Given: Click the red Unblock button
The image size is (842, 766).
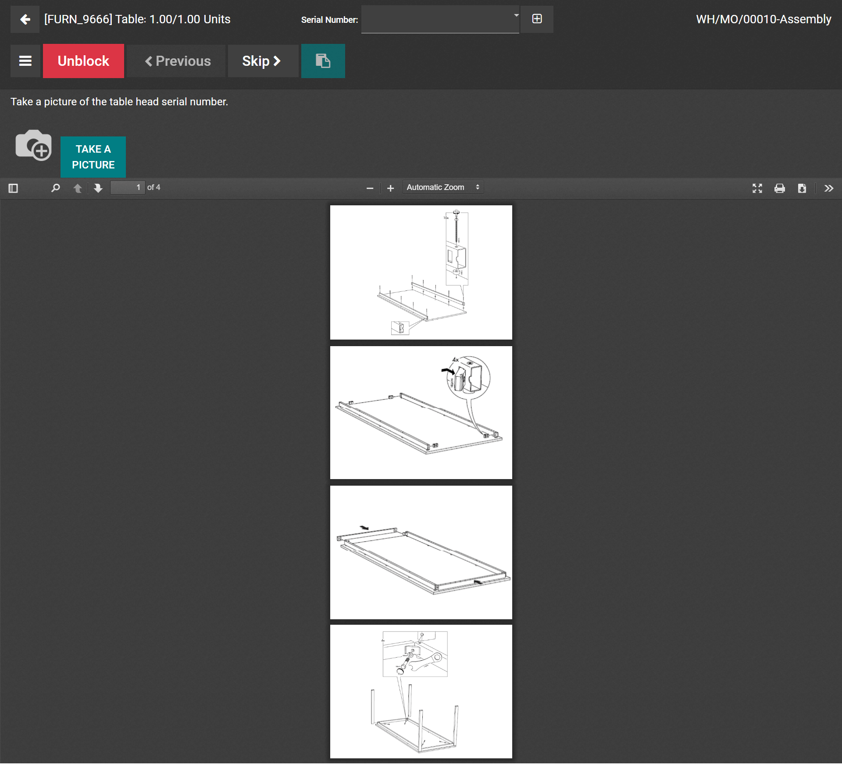Looking at the screenshot, I should (x=83, y=61).
